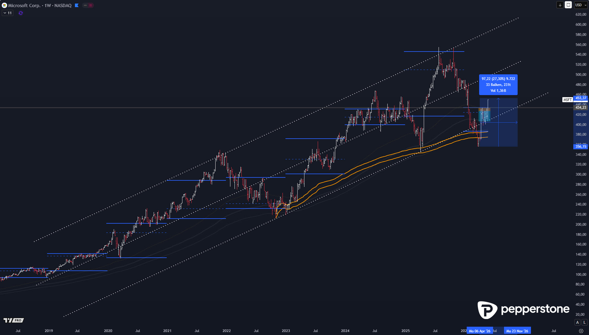The height and width of the screenshot is (335, 589).
Task: Click the down-arrow button at top right
Action: pyautogui.click(x=560, y=5)
